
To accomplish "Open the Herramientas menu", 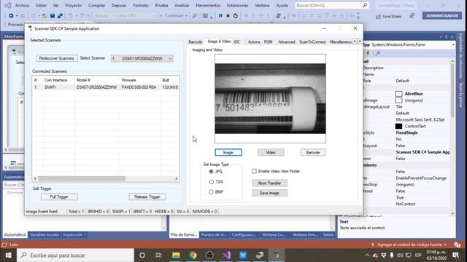I will tap(208, 5).
